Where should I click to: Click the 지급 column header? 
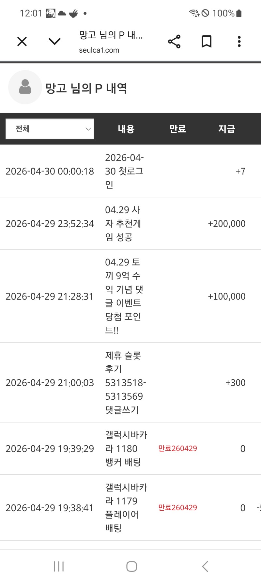[x=227, y=129]
